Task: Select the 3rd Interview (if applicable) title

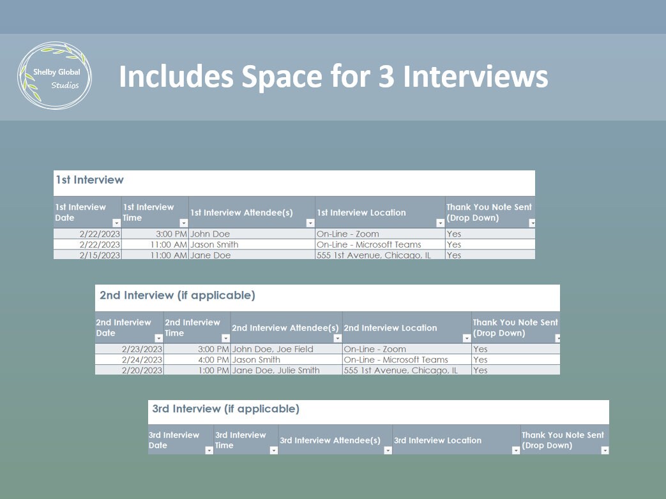Action: click(225, 408)
